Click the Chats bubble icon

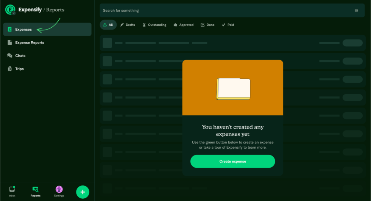10,56
